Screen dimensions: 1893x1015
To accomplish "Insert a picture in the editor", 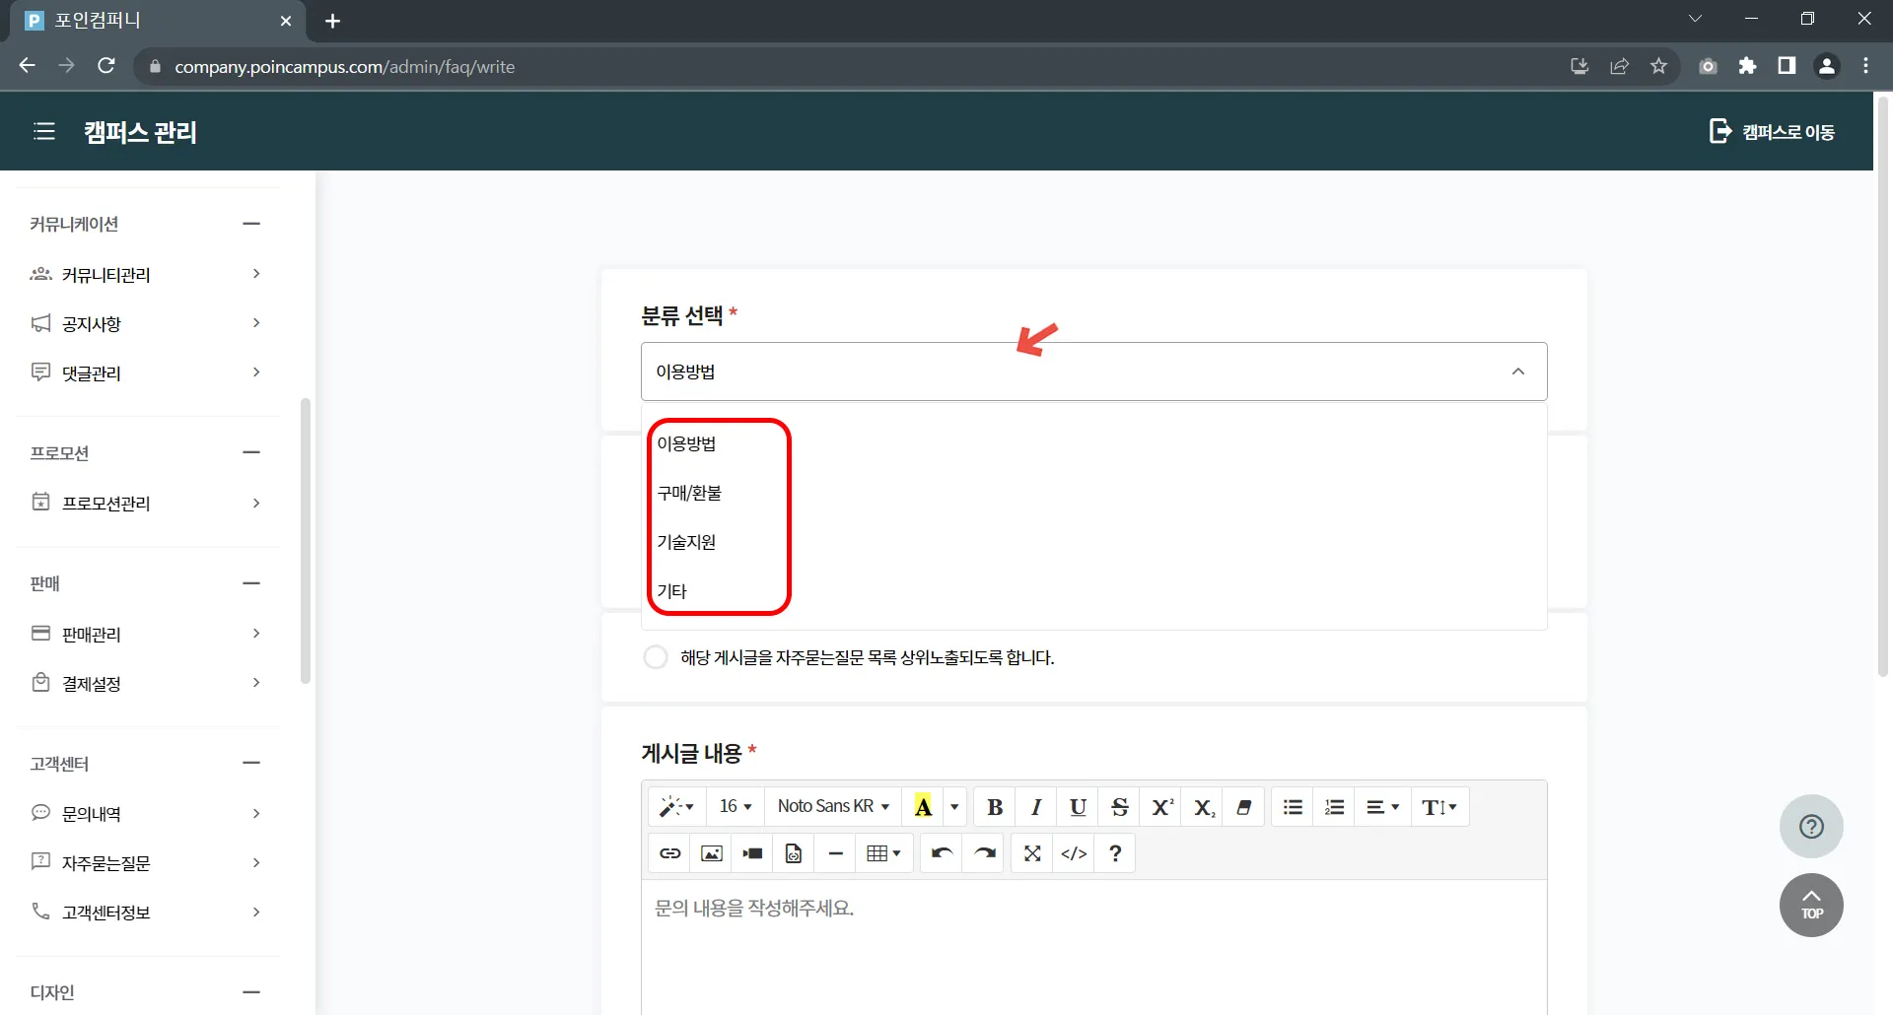I will [711, 853].
